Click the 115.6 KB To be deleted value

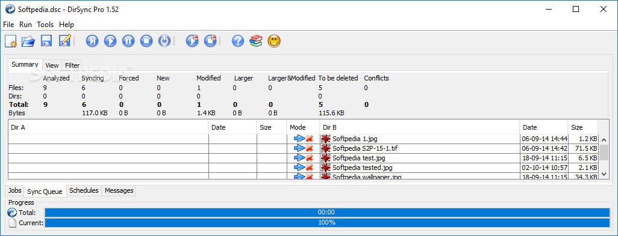(x=331, y=113)
